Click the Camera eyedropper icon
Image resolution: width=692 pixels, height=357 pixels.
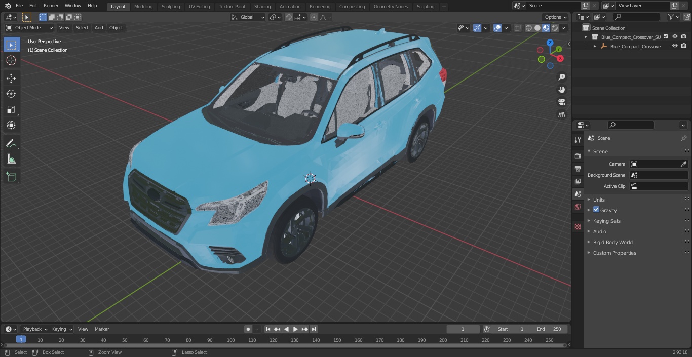point(683,164)
